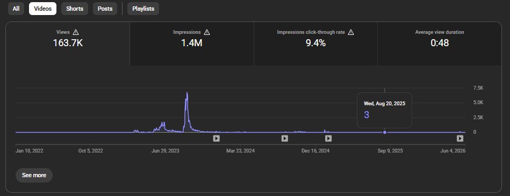Click the 1.4M impressions value
The width and height of the screenshot is (510, 196).
pos(192,43)
